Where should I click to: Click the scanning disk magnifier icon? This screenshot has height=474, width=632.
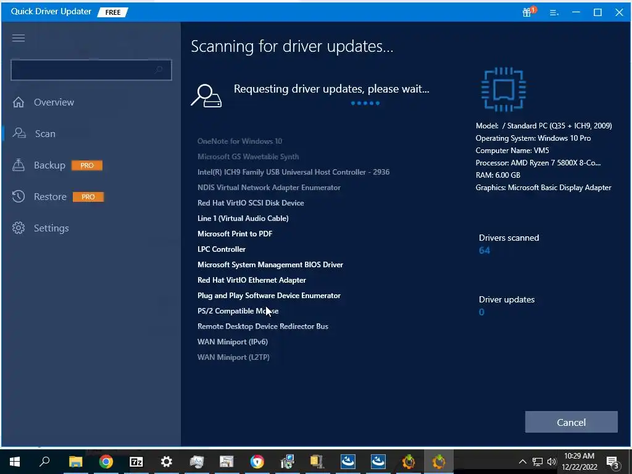click(206, 96)
